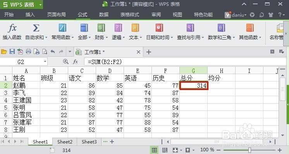This screenshot has height=154, width=289.
Task: Switch to Sheet3 tab
Action: pyautogui.click(x=89, y=142)
